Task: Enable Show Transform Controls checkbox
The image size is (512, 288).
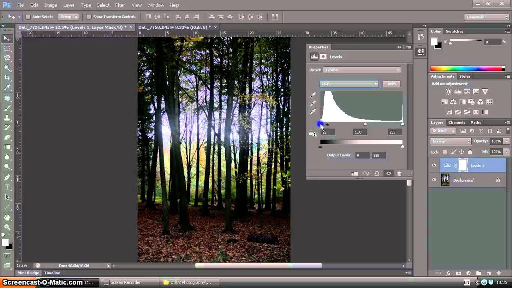Action: [89, 17]
